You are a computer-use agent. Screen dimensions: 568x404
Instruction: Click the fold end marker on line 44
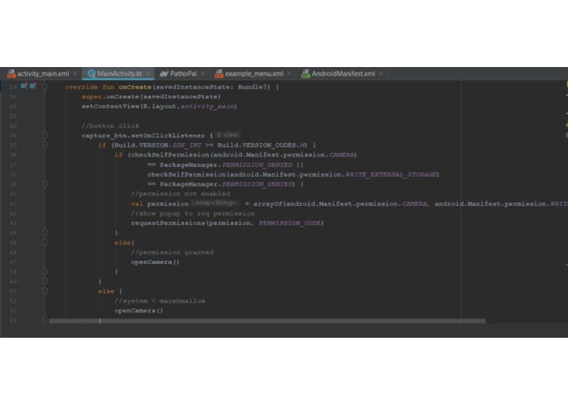coord(45,232)
